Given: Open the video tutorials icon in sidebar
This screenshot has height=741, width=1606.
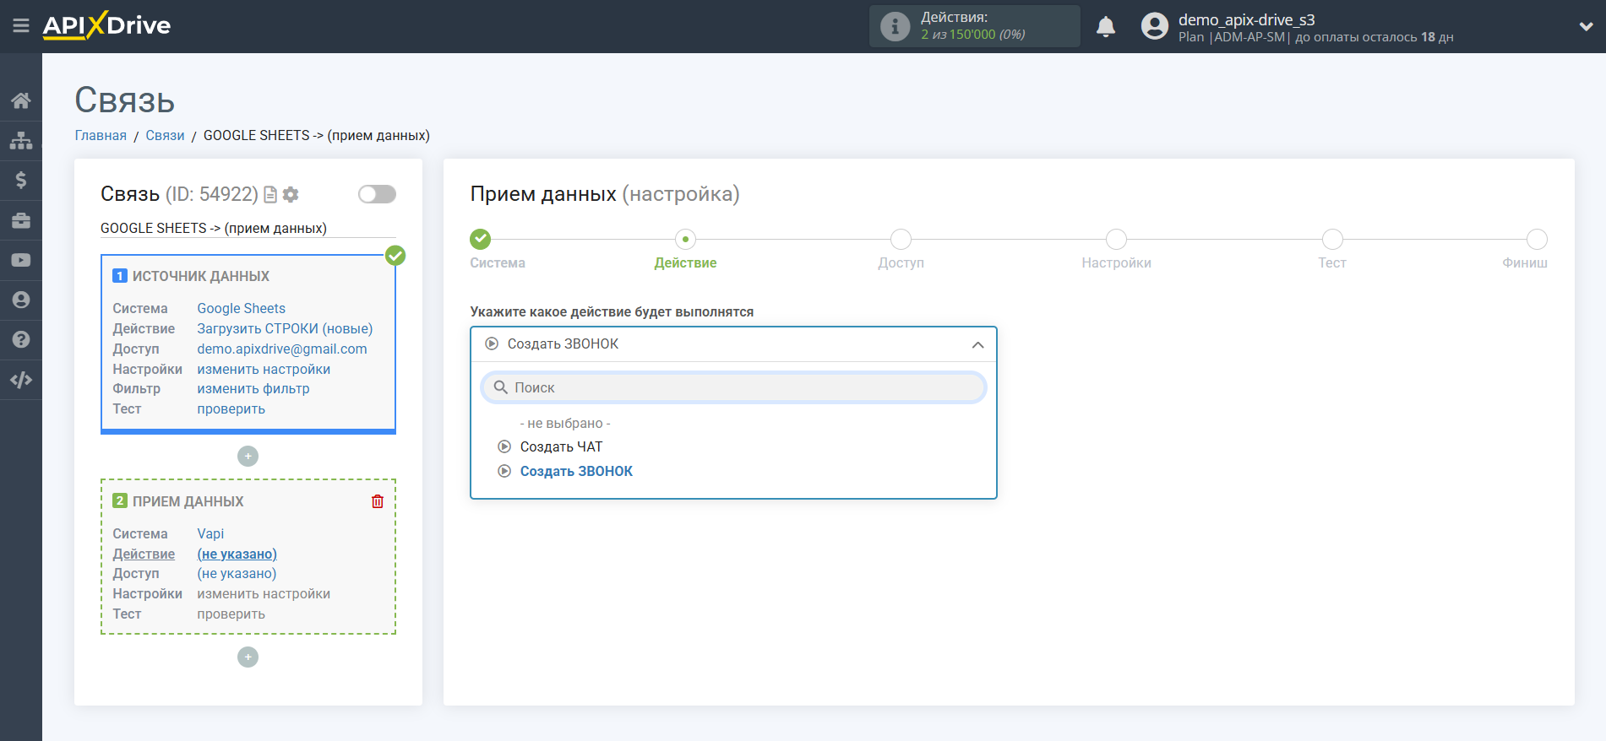Looking at the screenshot, I should click(21, 260).
